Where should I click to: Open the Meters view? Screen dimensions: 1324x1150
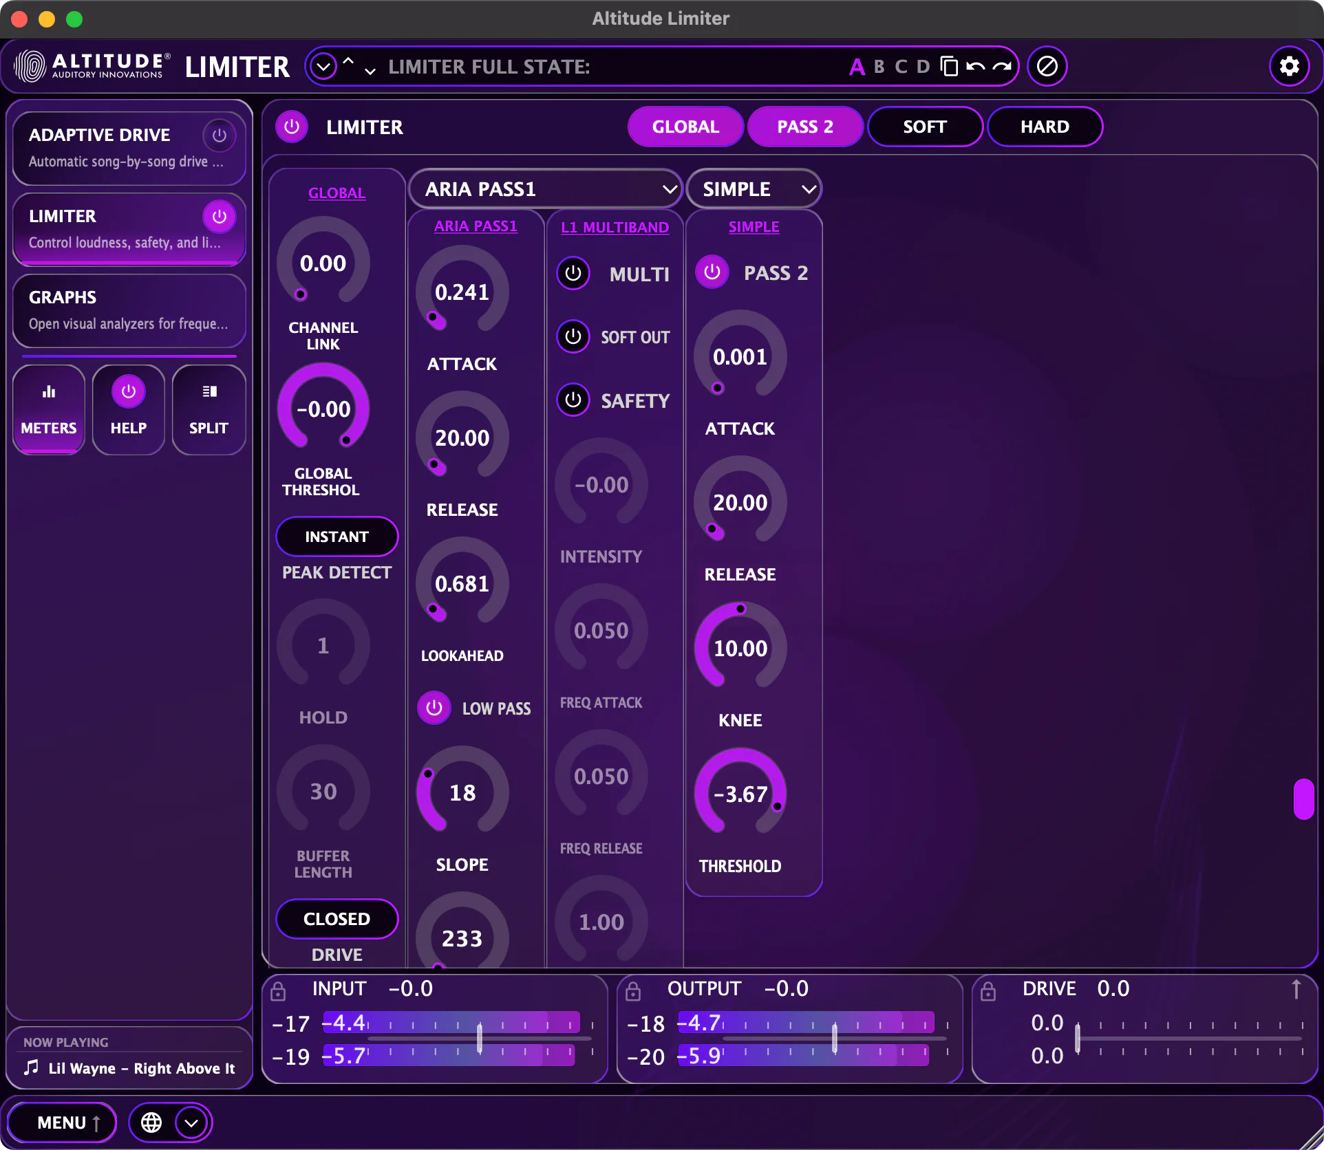[x=49, y=410]
